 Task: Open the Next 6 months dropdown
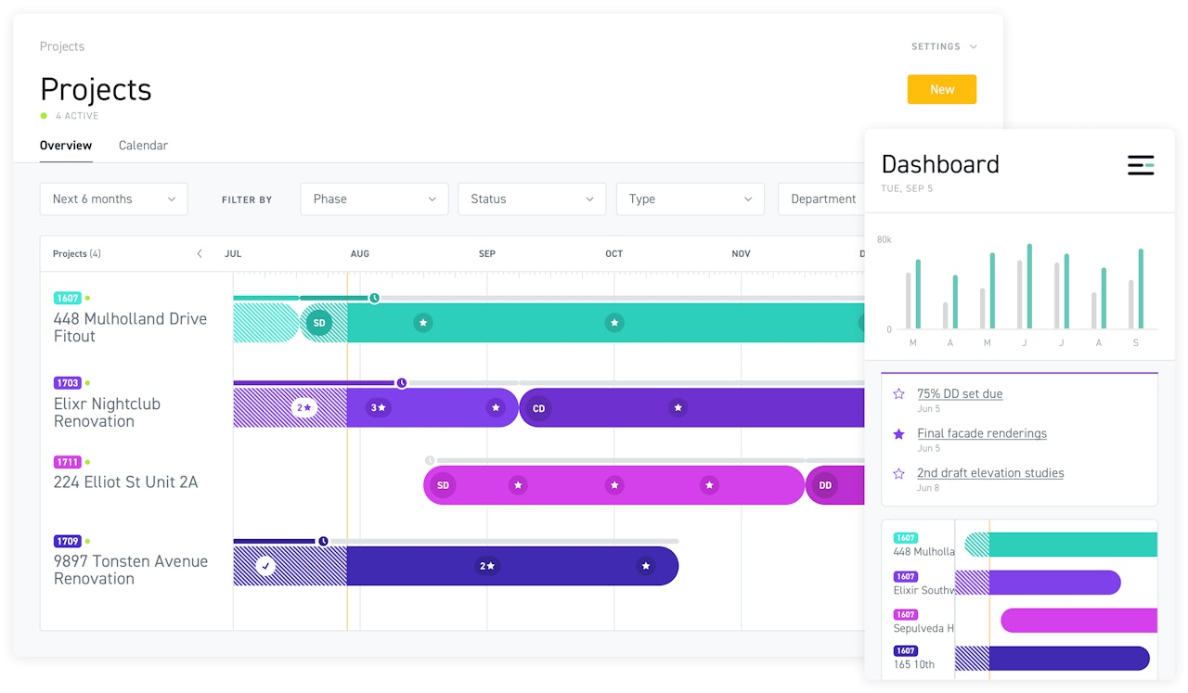(x=113, y=199)
